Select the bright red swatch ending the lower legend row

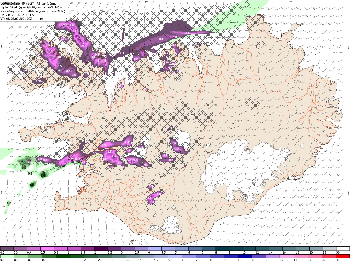343,256
